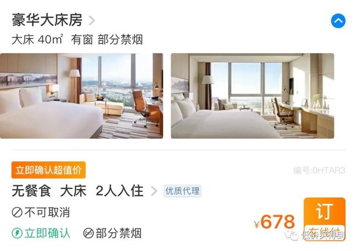This screenshot has height=251, width=357.
Task: Tap the green 立即确认 label
Action: click(47, 233)
